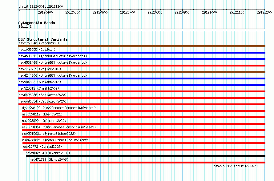Click the Cytogenetic Bands track title
The image size is (274, 181).
pyautogui.click(x=37, y=23)
